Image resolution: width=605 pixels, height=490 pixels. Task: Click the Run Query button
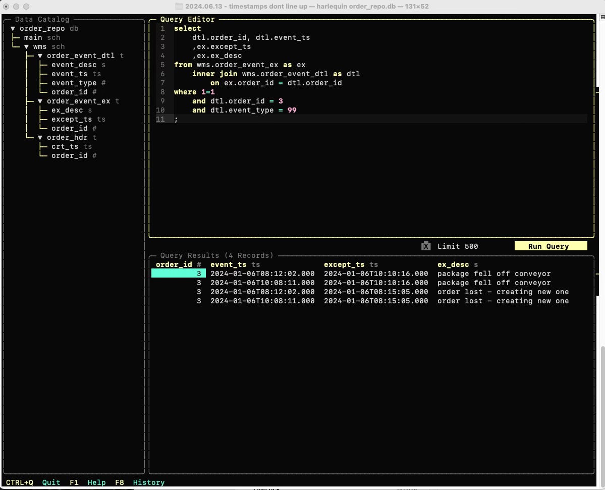pos(551,246)
